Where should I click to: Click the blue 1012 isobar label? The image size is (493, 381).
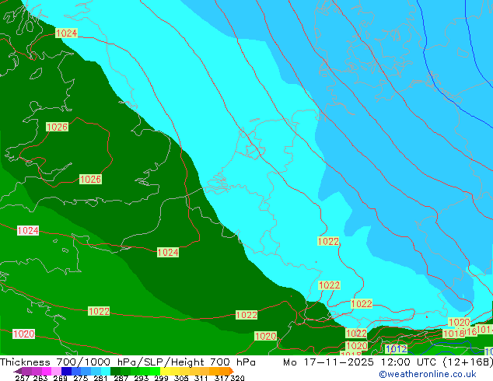396,349
